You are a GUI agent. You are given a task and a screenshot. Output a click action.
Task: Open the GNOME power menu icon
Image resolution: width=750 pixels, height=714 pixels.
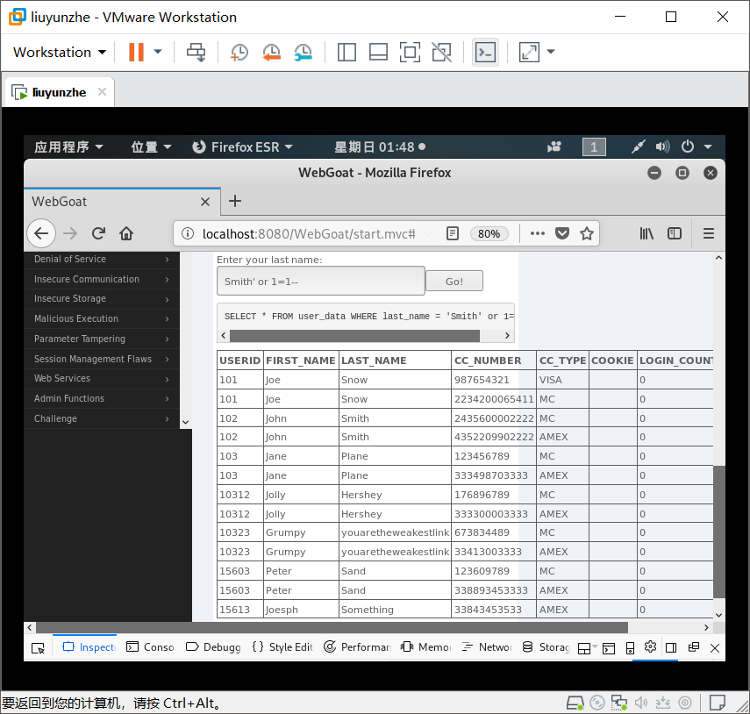(x=688, y=146)
